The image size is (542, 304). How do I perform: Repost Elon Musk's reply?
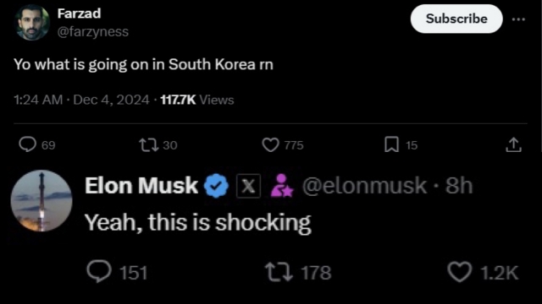(279, 272)
